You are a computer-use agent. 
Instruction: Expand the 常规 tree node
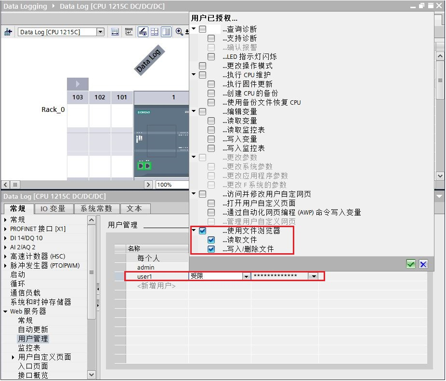(x=5, y=220)
